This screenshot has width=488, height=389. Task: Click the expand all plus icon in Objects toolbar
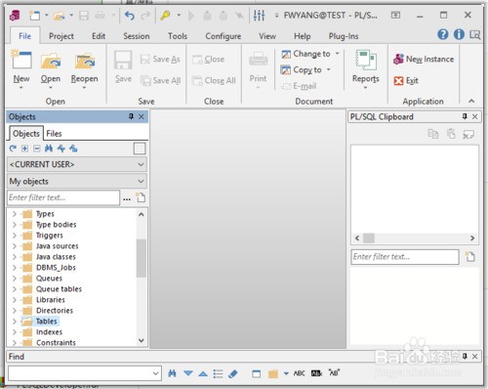point(24,149)
